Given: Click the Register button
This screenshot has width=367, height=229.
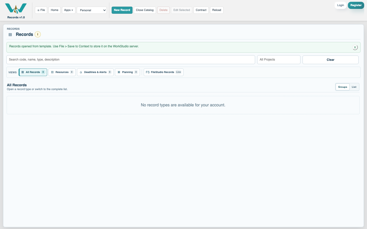Looking at the screenshot, I should point(356,5).
